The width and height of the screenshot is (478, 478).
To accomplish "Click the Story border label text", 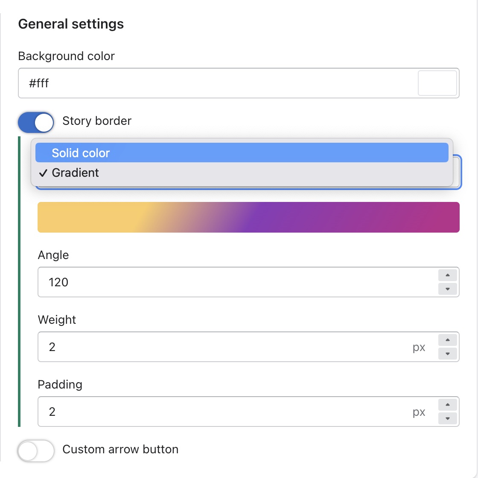I will [x=97, y=121].
